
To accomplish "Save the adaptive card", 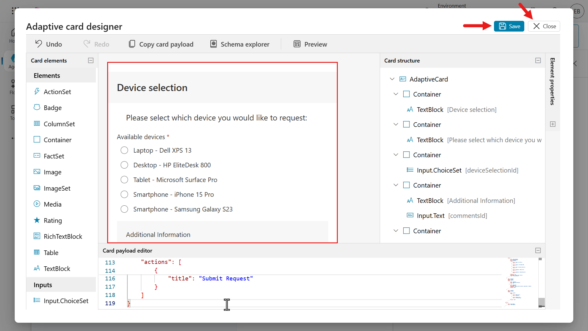I will (x=509, y=26).
